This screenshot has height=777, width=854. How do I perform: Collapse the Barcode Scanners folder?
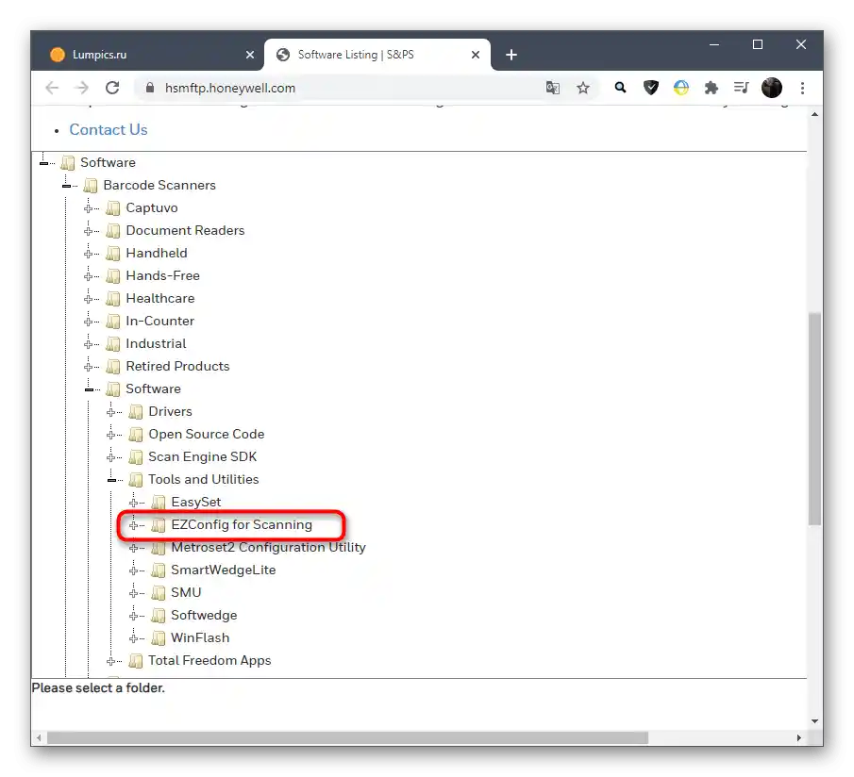(x=66, y=186)
